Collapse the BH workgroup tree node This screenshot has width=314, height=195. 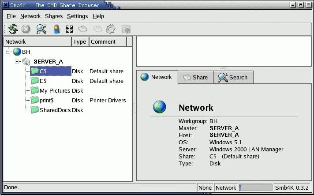point(8,52)
